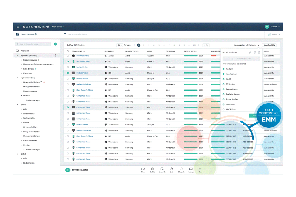296x197 pixels.
Task: Open the hamburger main menu
Action: [18, 27]
